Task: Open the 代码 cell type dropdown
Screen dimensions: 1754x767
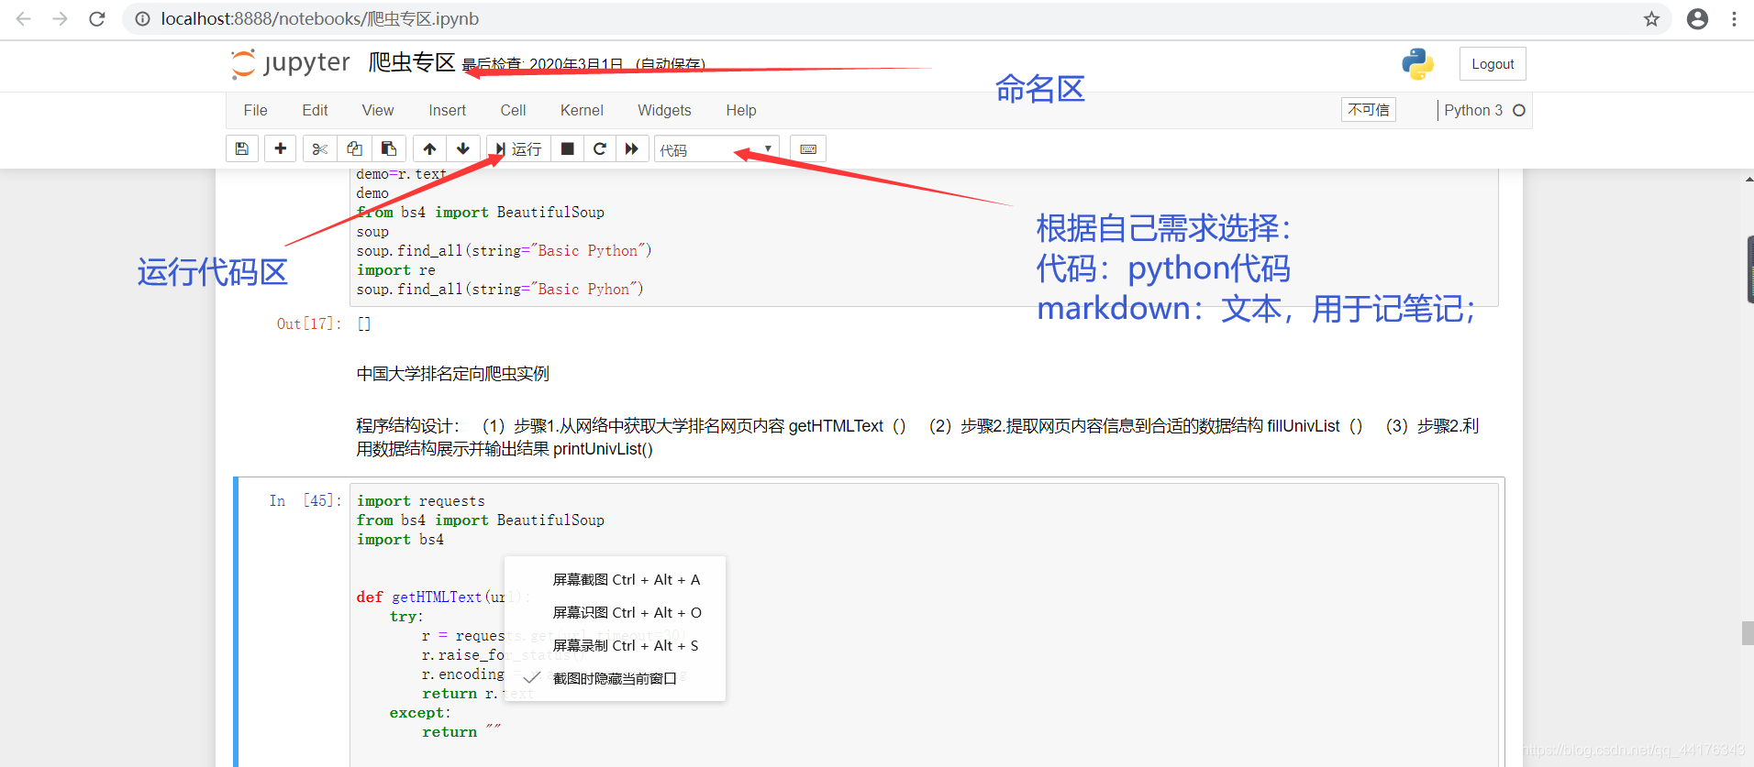Action: pos(716,149)
